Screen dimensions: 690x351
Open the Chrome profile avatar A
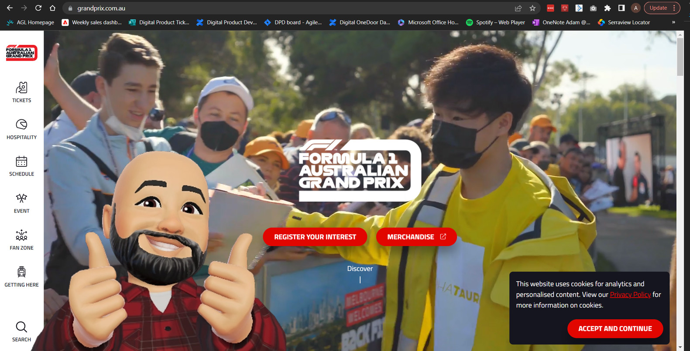coord(636,8)
